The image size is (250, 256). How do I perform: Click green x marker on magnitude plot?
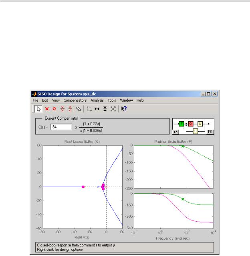point(183,146)
